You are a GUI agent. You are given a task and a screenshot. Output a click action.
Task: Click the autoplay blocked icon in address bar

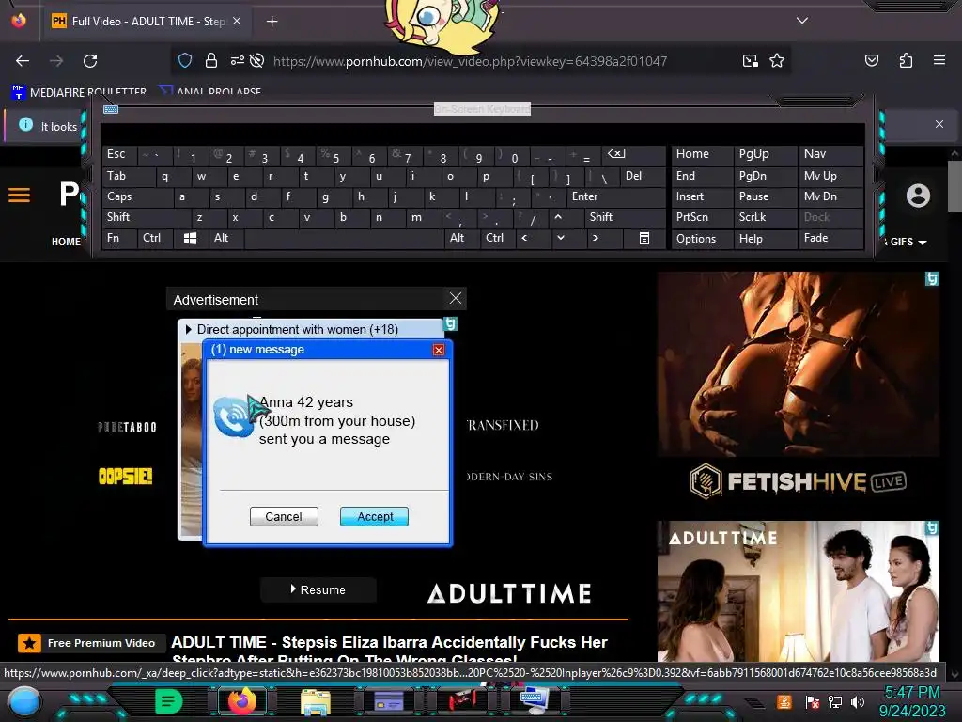click(x=257, y=60)
